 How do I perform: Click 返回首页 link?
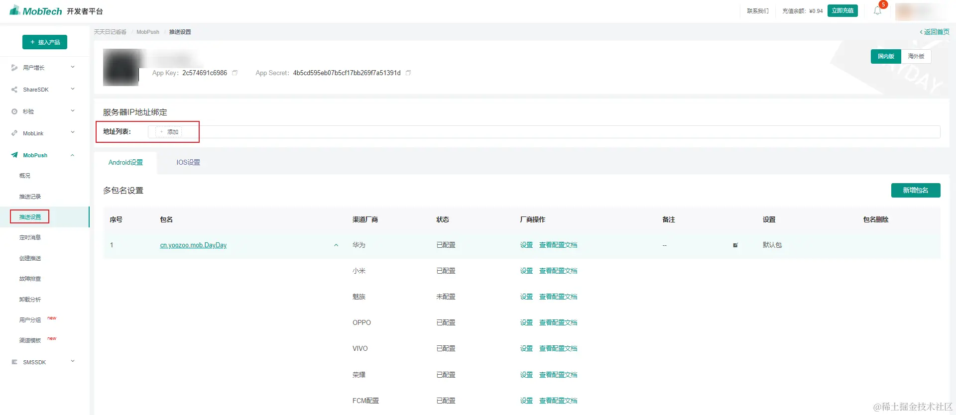(935, 32)
